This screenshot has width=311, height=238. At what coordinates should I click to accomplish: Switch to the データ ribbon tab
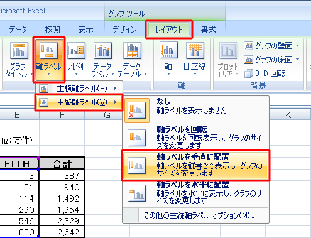click(x=18, y=30)
